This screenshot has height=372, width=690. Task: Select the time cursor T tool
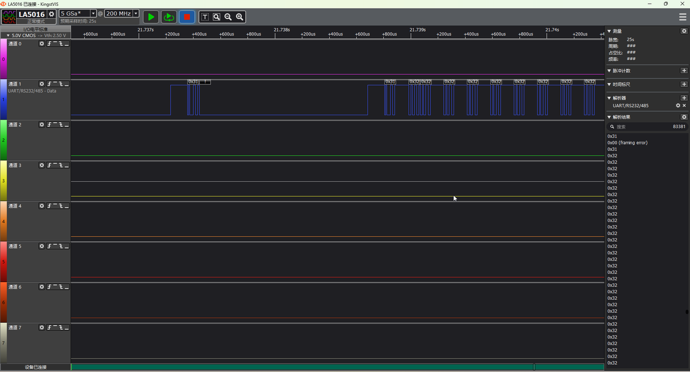(x=205, y=17)
